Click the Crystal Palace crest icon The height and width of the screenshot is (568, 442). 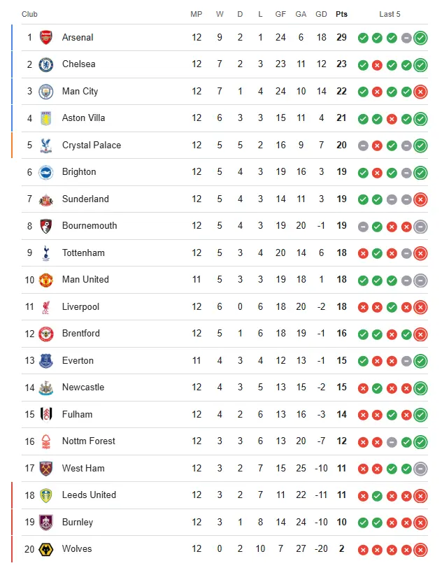[46, 145]
